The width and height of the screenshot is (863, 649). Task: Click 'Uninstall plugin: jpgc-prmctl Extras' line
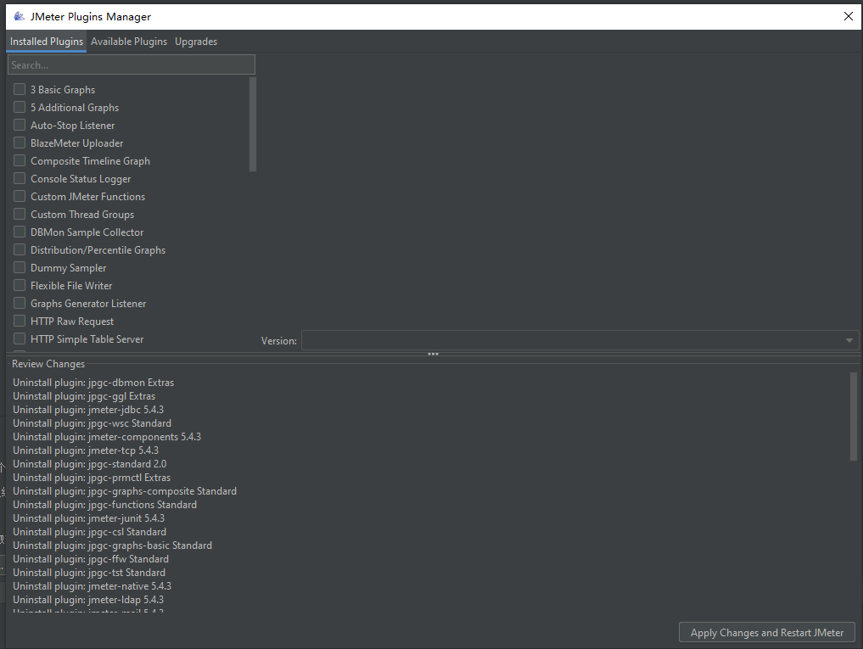(92, 478)
